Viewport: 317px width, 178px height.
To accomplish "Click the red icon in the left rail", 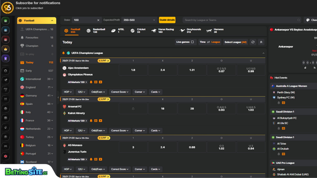I will [x=6, y=39].
